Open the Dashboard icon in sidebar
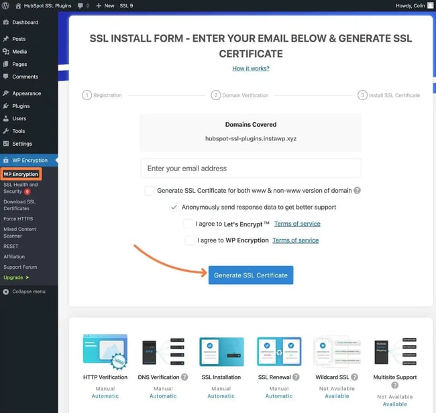Screen dimensions: 436x413 [6, 22]
